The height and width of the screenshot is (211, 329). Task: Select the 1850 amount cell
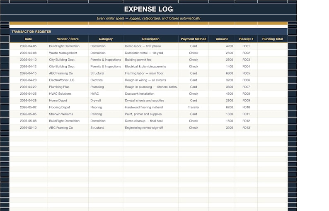click(x=222, y=114)
